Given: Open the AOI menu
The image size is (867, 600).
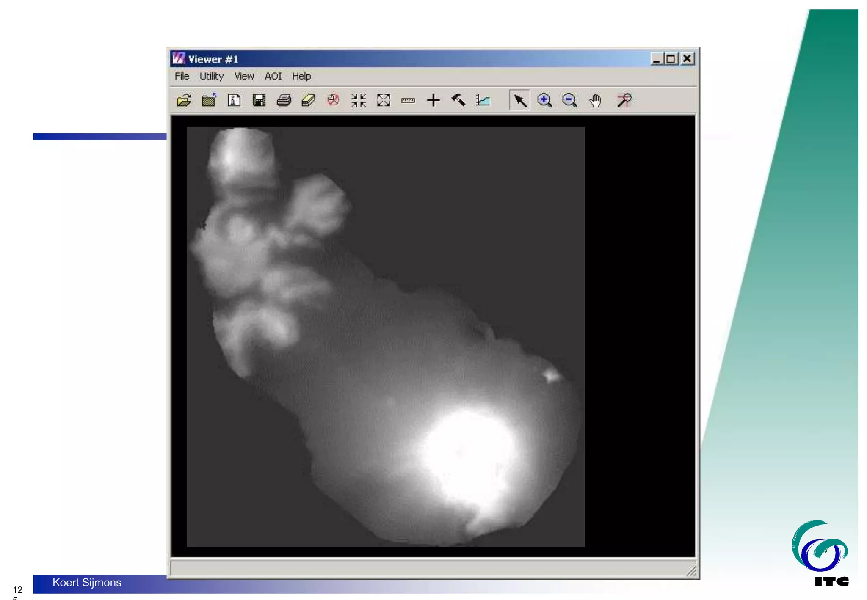Looking at the screenshot, I should [x=273, y=77].
